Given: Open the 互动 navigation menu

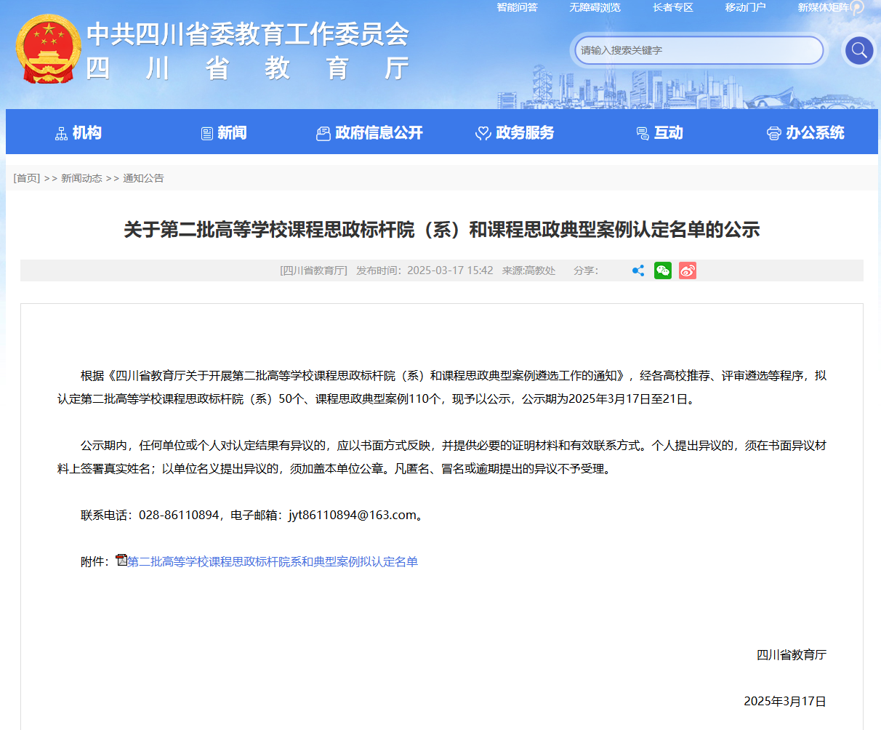Looking at the screenshot, I should pyautogui.click(x=660, y=133).
